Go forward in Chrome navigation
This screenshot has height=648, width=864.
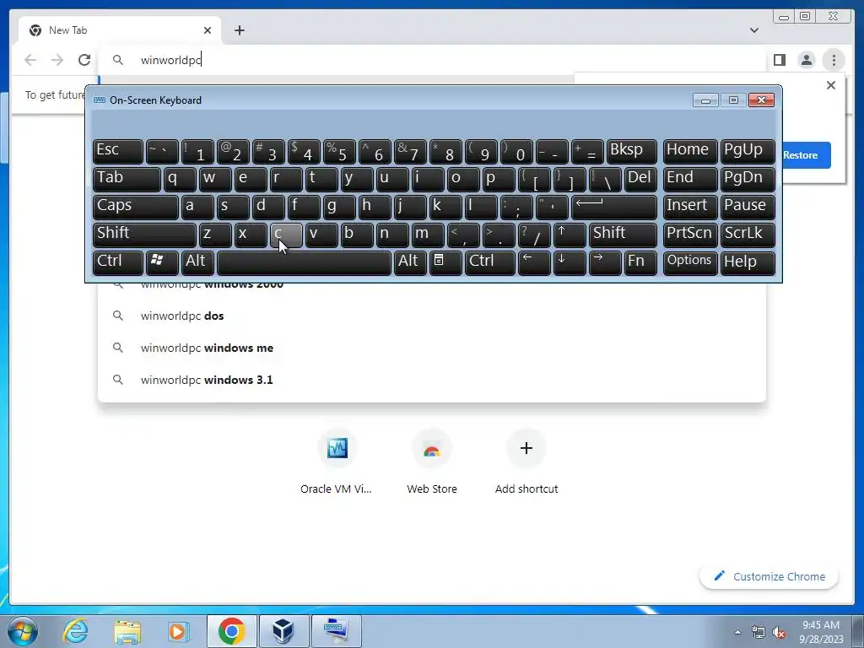(57, 60)
